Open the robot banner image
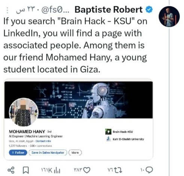This screenshot has height=176, width=184. tap(79, 100)
